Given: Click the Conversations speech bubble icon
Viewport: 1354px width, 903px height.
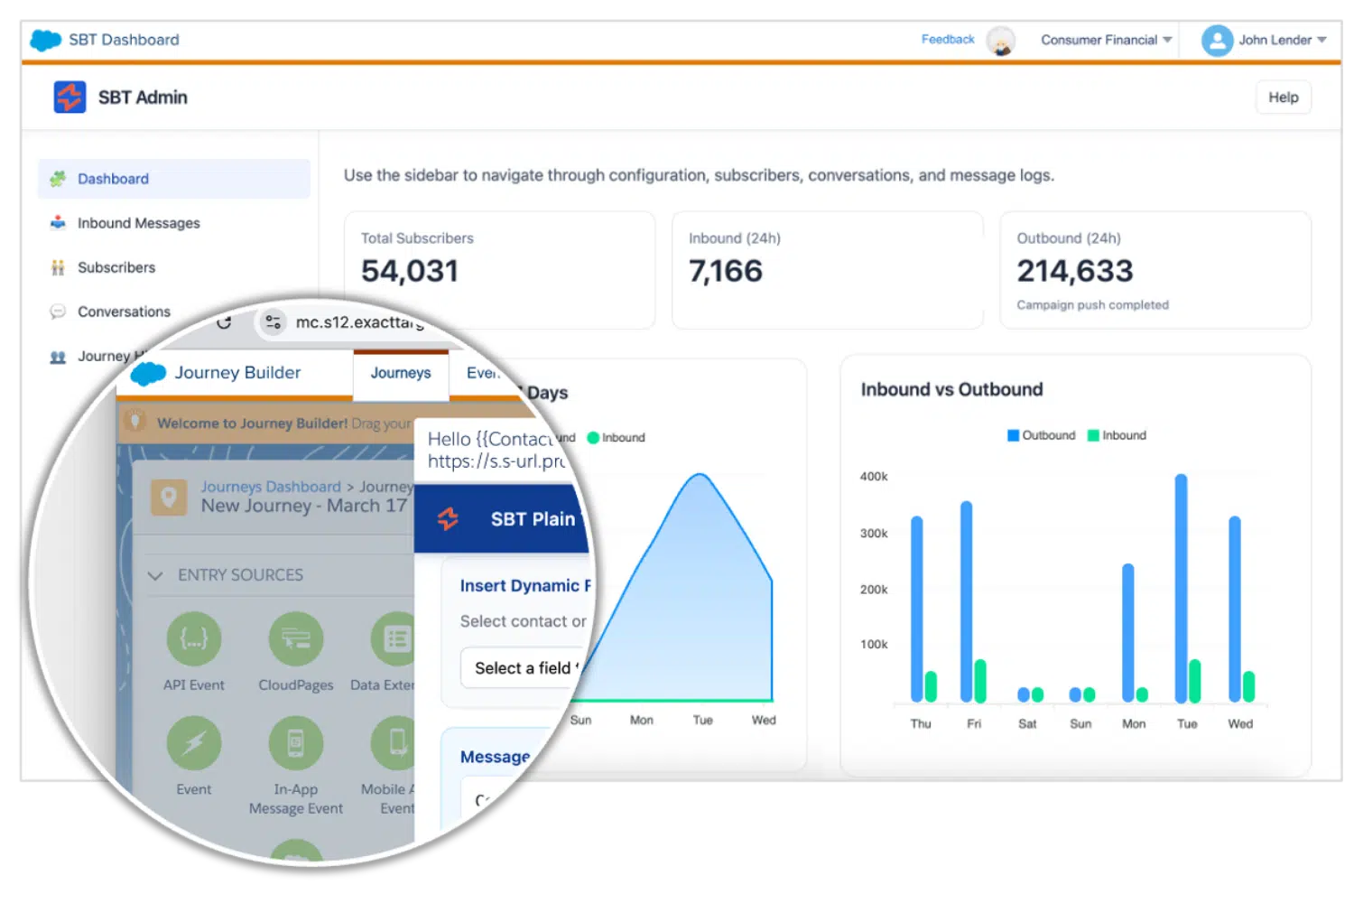Looking at the screenshot, I should 58,312.
